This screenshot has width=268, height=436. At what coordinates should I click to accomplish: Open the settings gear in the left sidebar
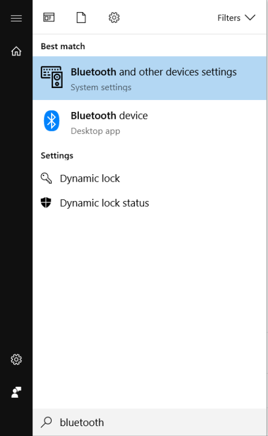(16, 359)
